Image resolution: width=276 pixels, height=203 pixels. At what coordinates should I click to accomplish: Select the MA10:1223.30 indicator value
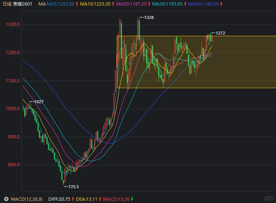(x=95, y=4)
